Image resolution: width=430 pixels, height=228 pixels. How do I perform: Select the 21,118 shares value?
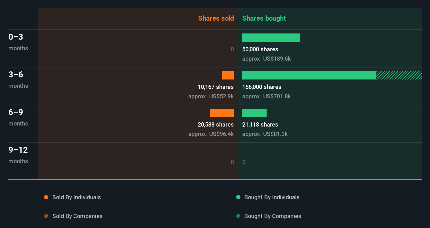coord(260,124)
